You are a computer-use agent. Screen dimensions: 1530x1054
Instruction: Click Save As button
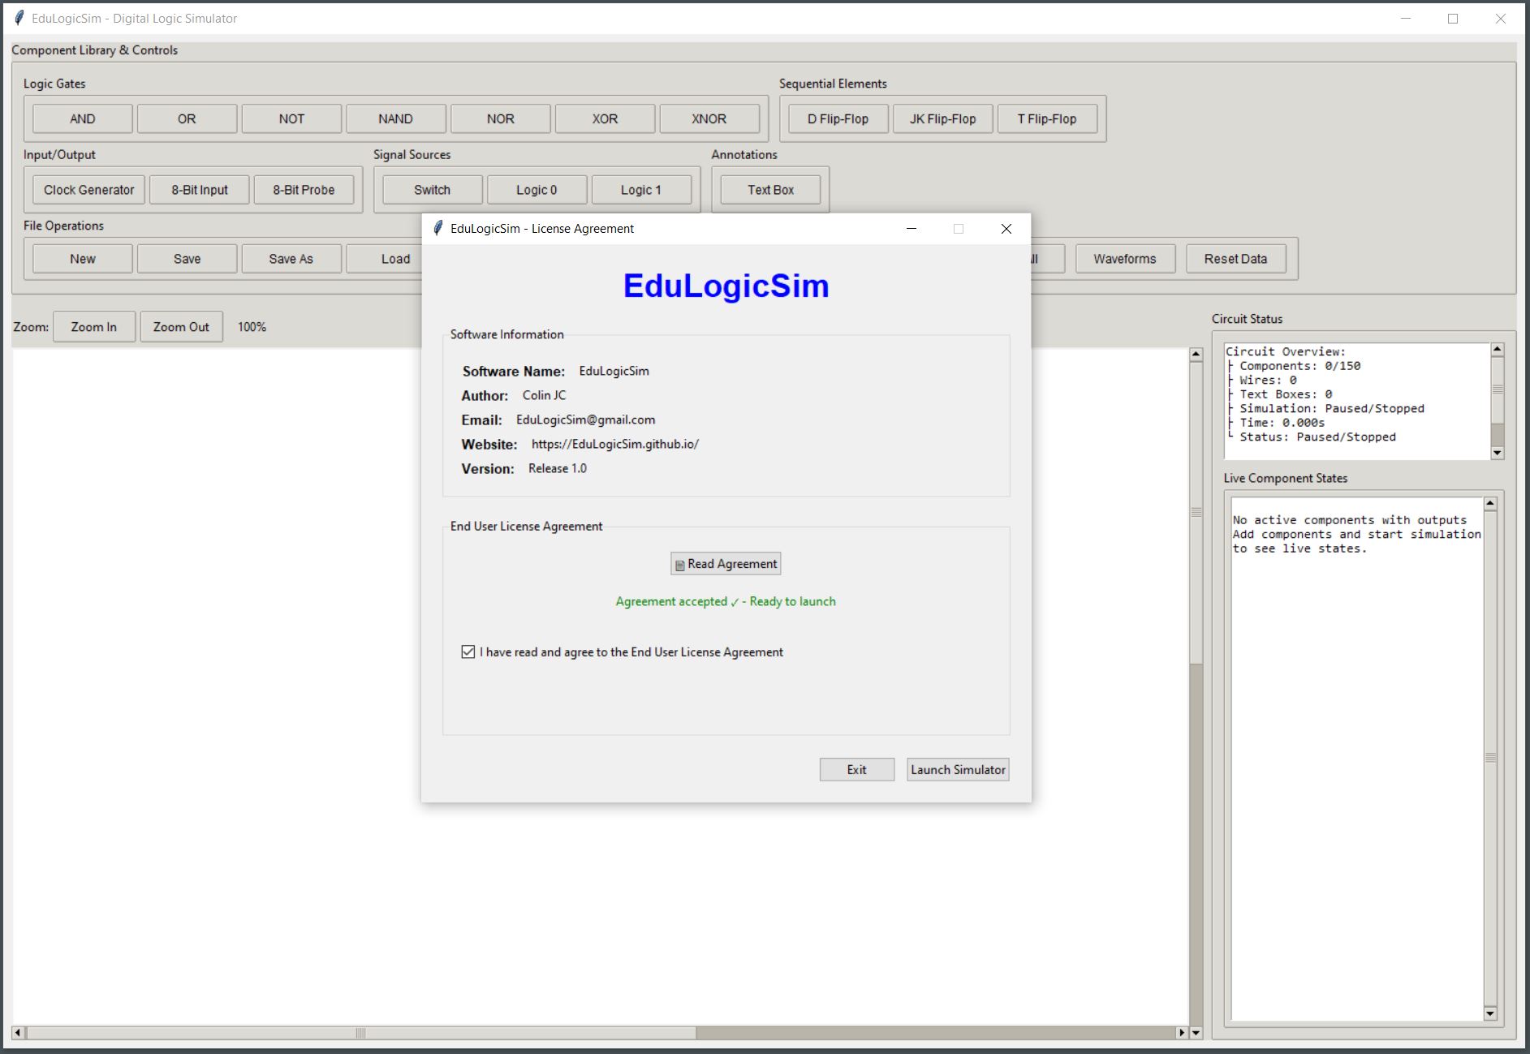click(x=291, y=259)
